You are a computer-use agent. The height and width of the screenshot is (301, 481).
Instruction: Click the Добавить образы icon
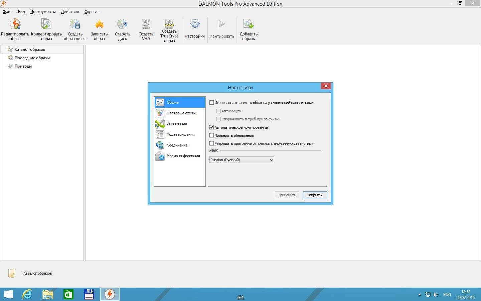tap(249, 24)
